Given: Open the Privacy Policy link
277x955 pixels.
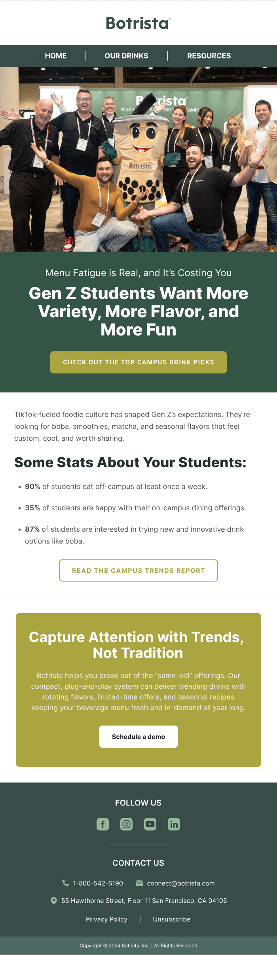Looking at the screenshot, I should [106, 919].
